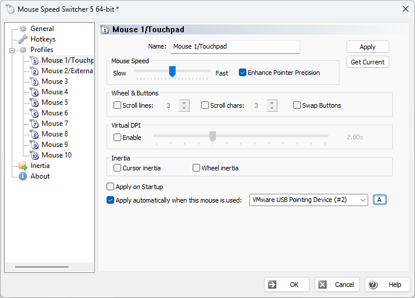The image size is (415, 298).
Task: Click the Hotkeys wrench icon
Action: click(x=23, y=39)
